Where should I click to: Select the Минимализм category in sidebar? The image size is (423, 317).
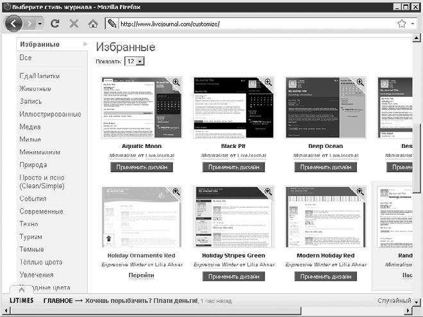40,152
